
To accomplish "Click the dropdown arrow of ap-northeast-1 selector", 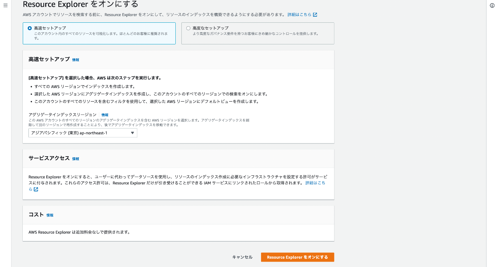I will (132, 133).
